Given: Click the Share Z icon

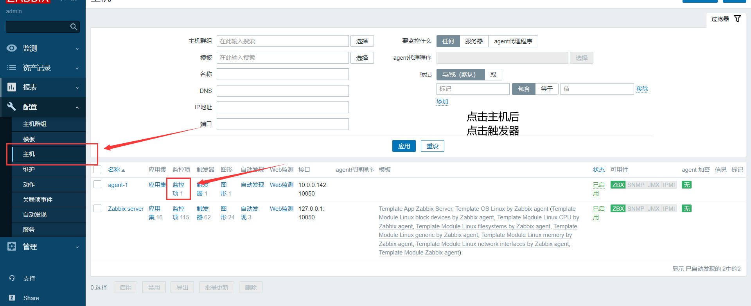Looking at the screenshot, I should click(x=12, y=298).
